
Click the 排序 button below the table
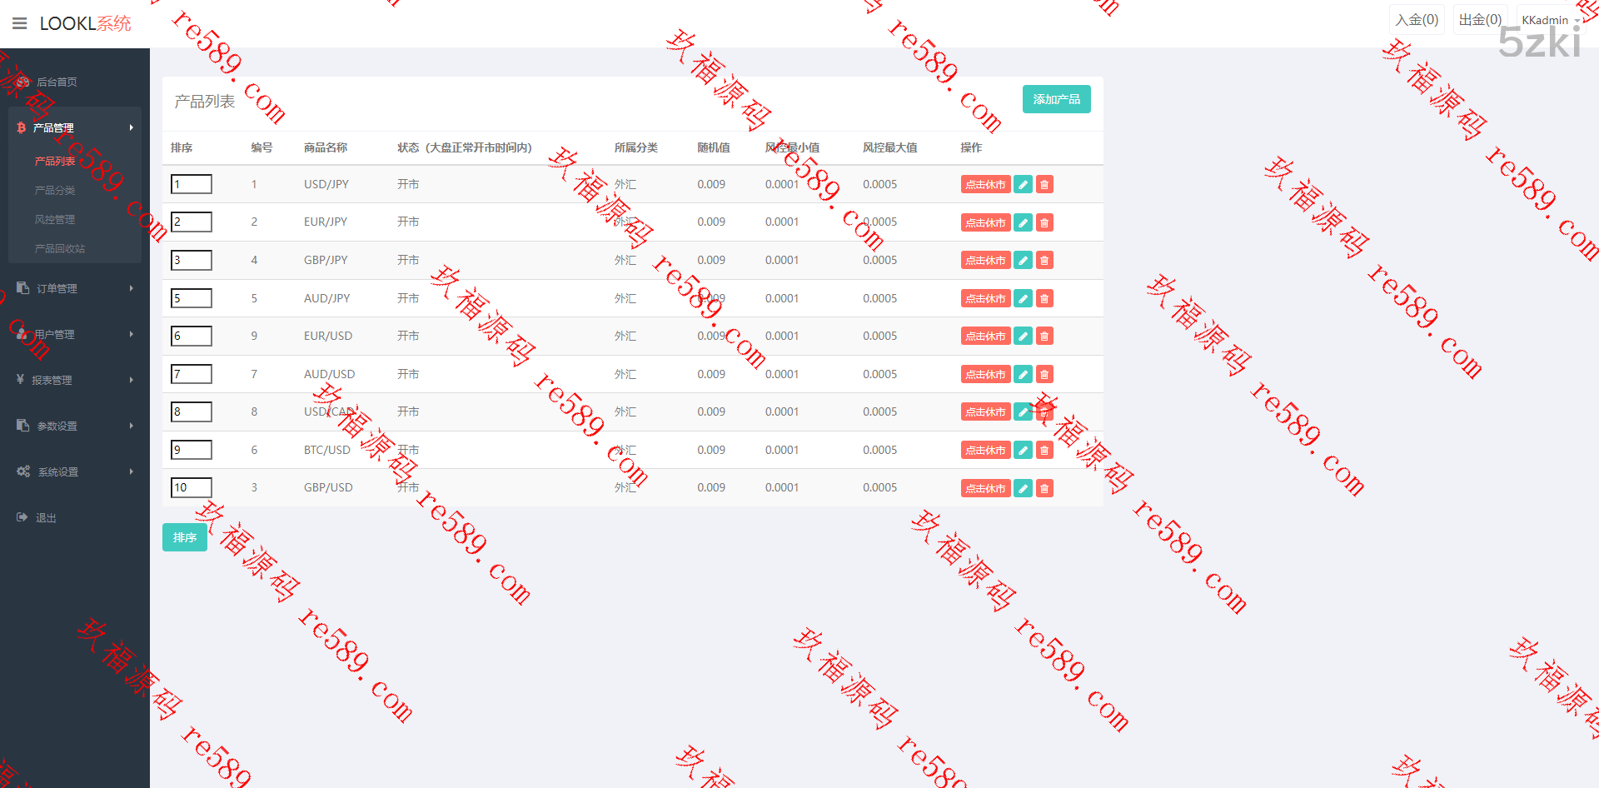tap(185, 537)
